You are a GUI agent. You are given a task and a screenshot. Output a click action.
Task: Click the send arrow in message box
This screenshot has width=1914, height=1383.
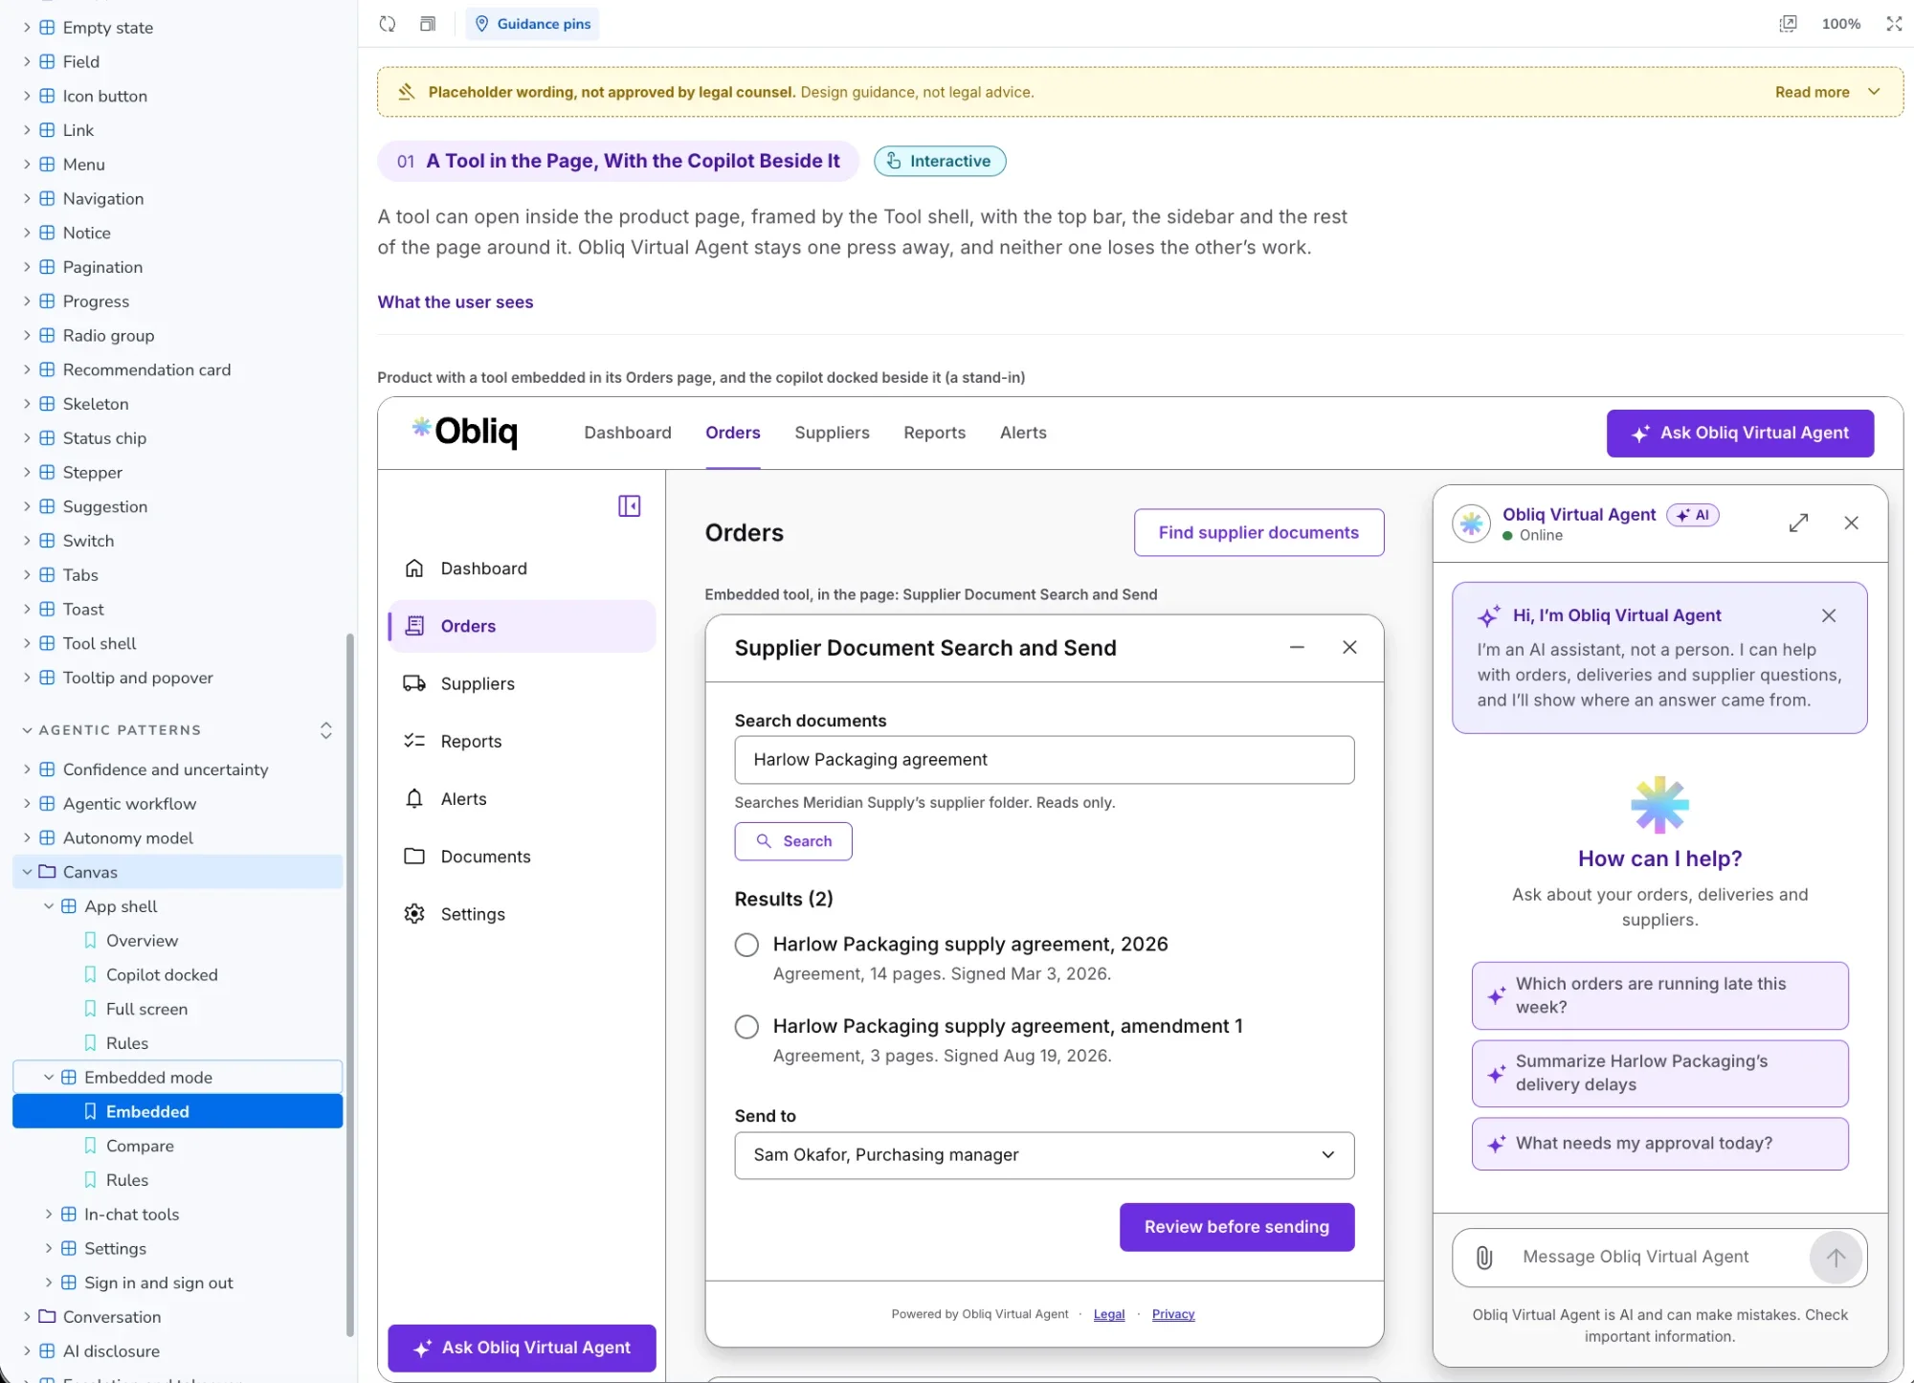tap(1836, 1258)
